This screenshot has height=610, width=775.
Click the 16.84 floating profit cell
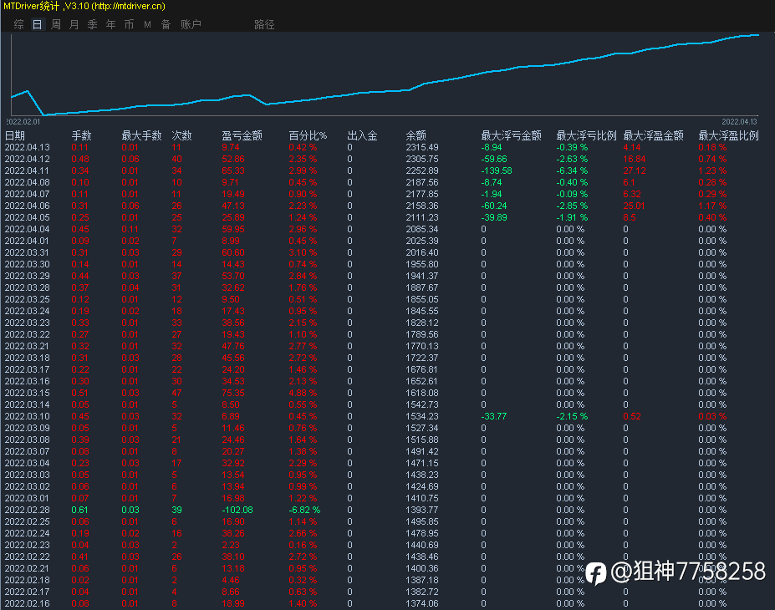pos(635,159)
